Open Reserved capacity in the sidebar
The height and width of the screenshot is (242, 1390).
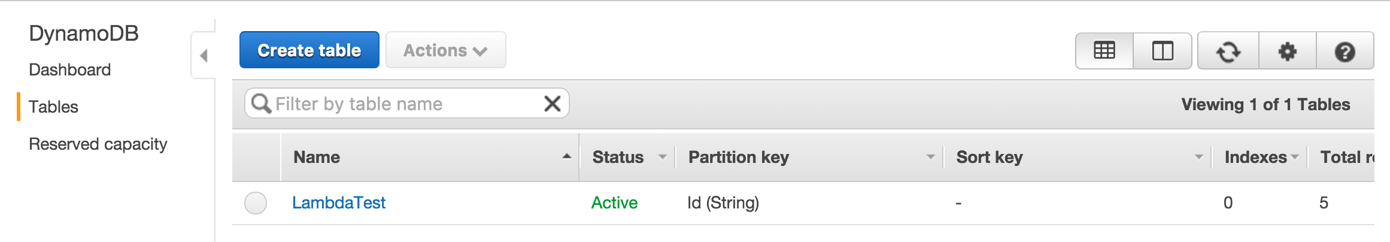pos(98,144)
